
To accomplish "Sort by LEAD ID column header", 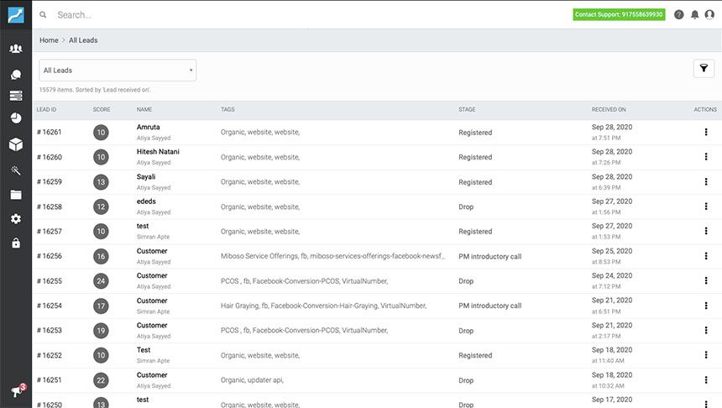I will (x=46, y=110).
